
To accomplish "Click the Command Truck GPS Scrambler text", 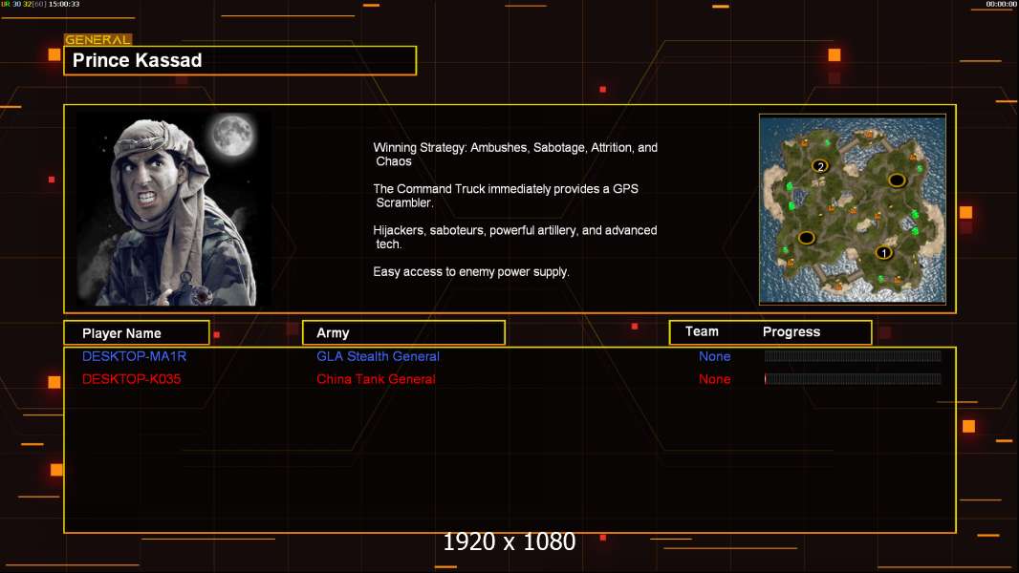I will (x=506, y=196).
